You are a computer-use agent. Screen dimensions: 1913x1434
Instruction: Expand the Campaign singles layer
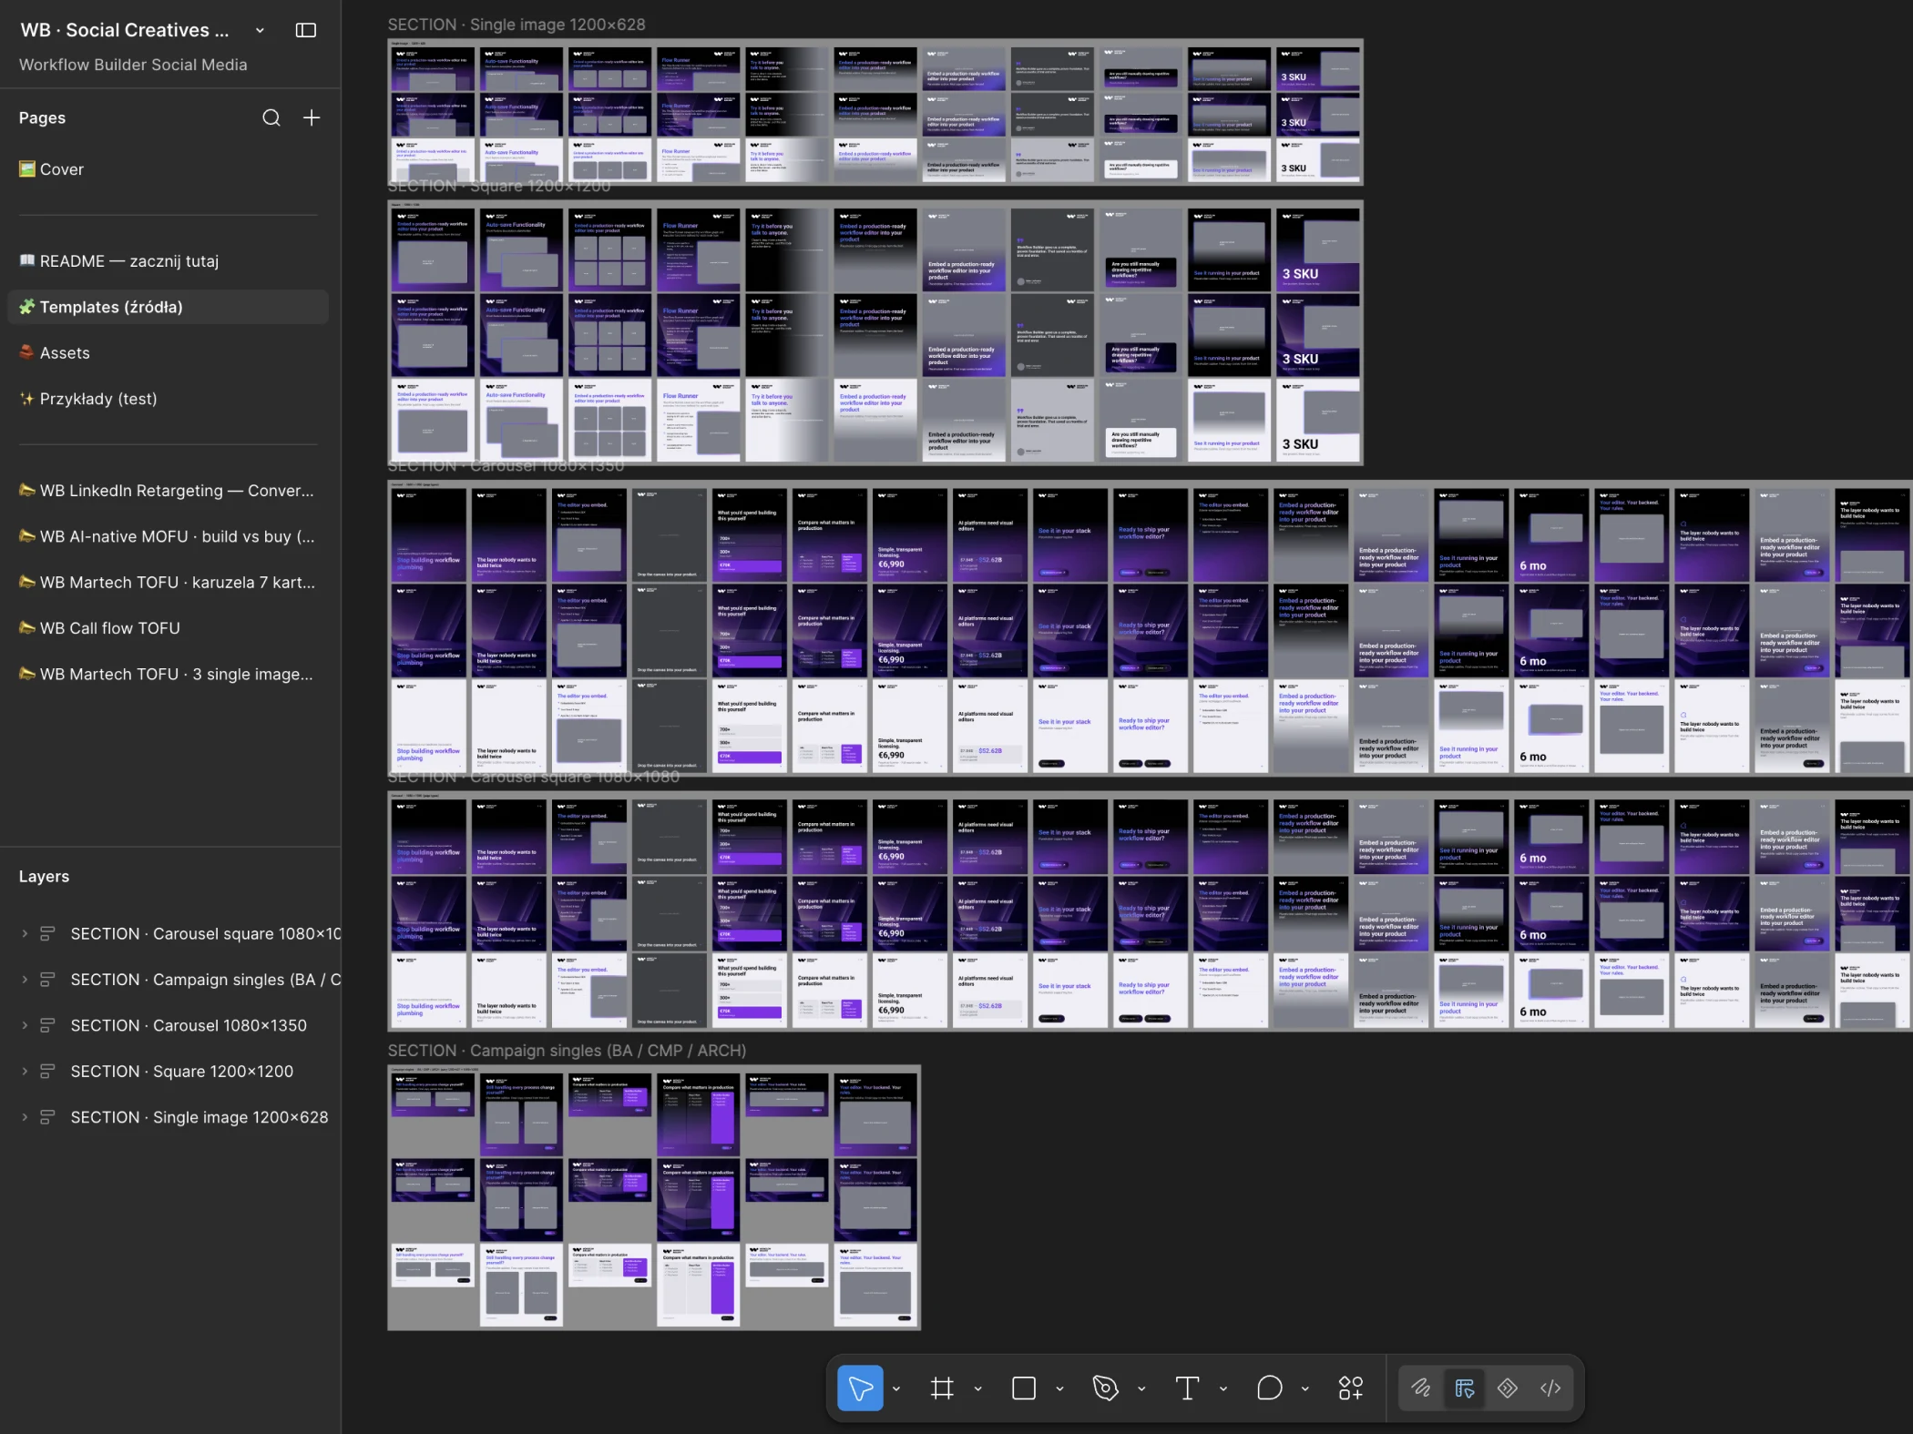25,980
